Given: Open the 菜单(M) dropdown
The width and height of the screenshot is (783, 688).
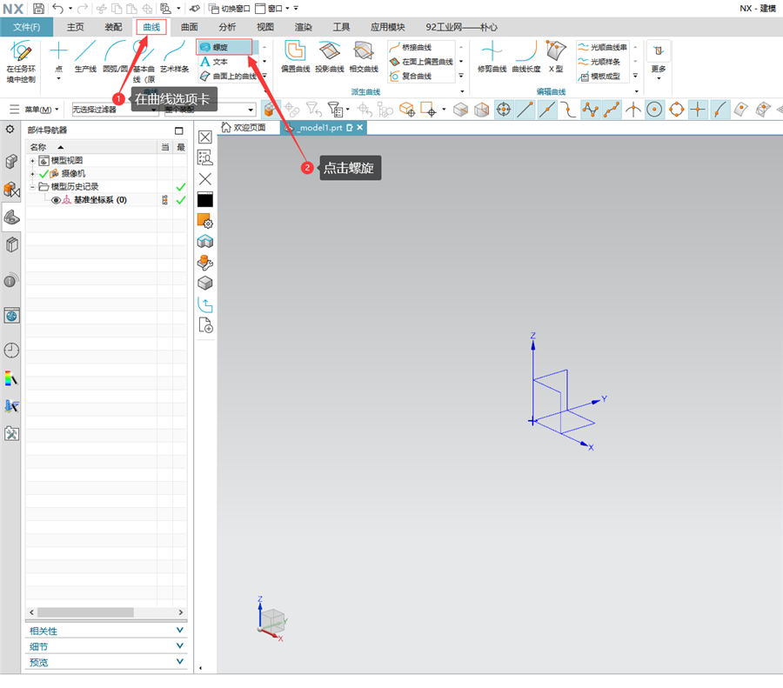Looking at the screenshot, I should pos(35,110).
